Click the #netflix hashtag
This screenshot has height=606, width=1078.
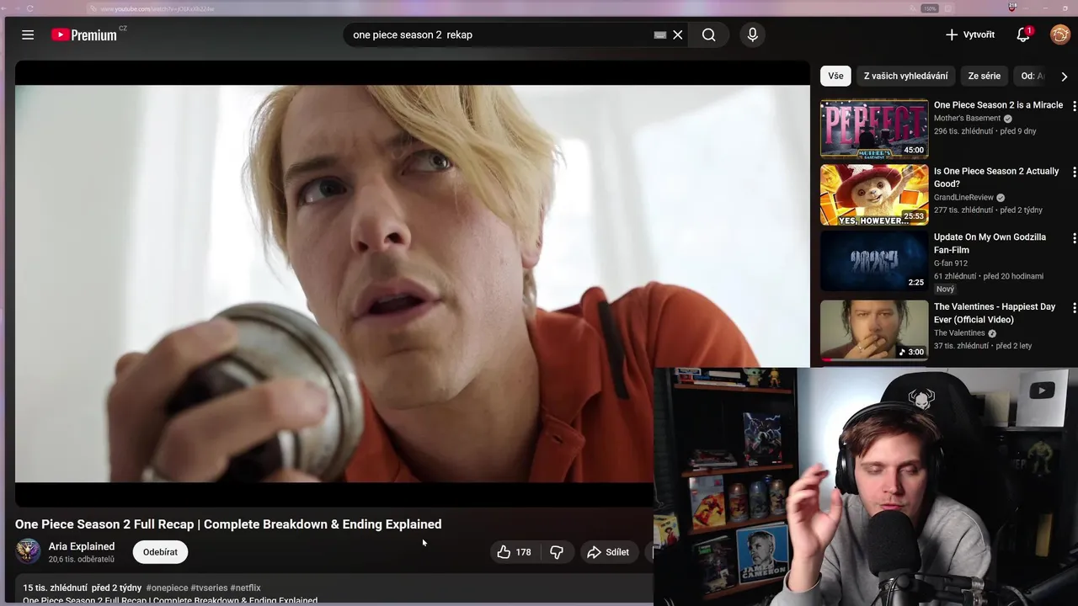coord(245,587)
